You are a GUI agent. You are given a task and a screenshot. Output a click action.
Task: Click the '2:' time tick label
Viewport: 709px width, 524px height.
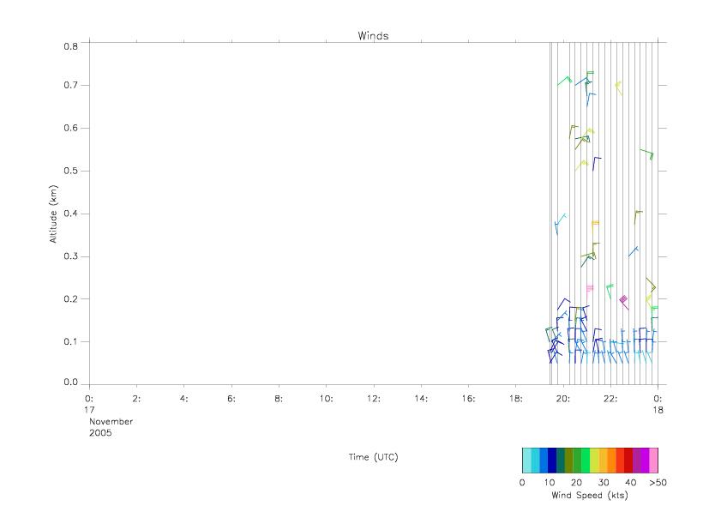(136, 399)
